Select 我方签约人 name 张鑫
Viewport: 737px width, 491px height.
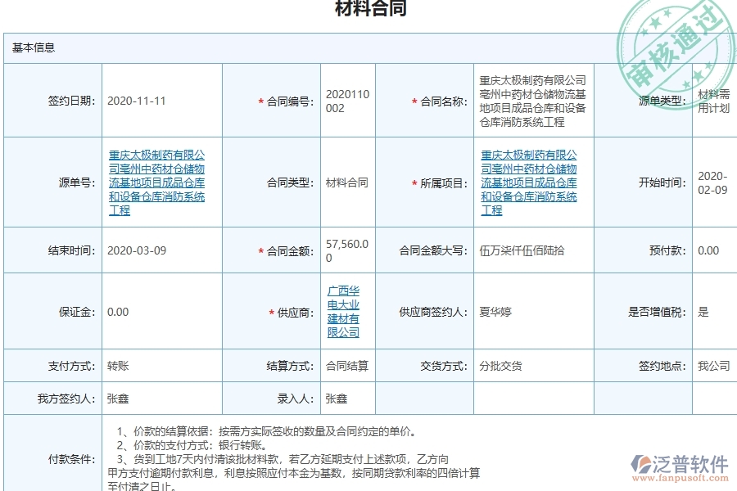coord(115,397)
